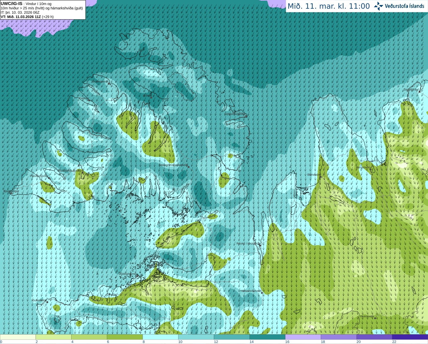Select the Æðey station marker
The width and height of the screenshot is (428, 344).
[x=151, y=97]
